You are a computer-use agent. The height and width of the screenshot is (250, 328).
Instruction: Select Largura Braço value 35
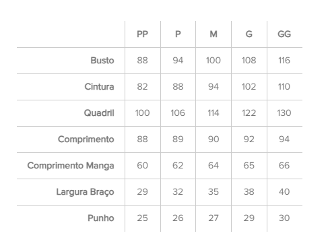click(x=214, y=192)
